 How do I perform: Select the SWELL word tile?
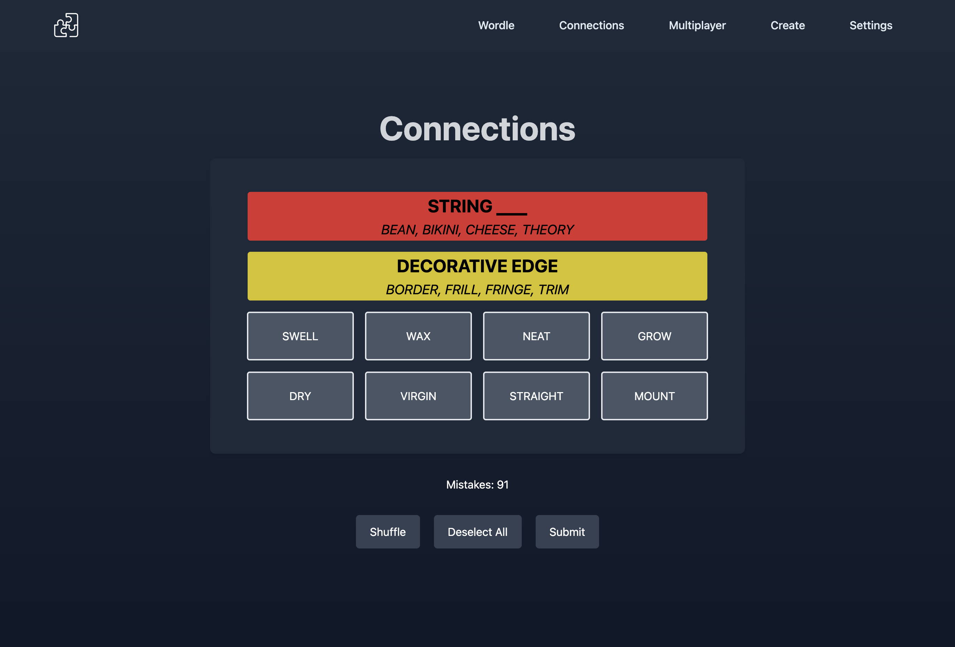(x=300, y=336)
